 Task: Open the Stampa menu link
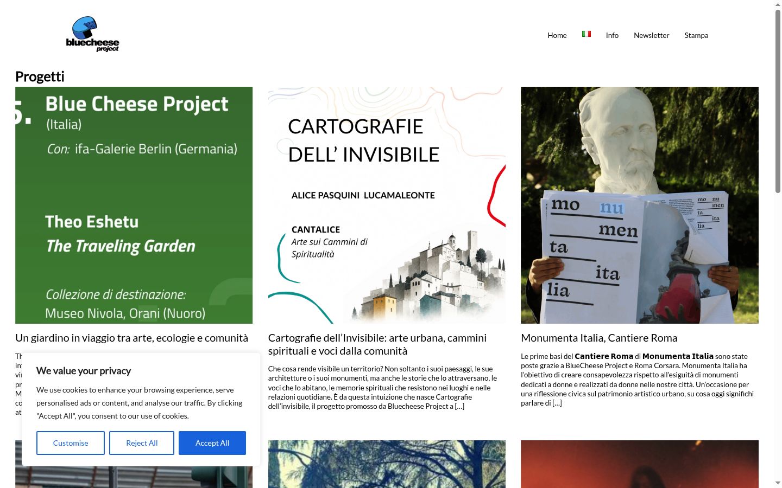pyautogui.click(x=696, y=35)
